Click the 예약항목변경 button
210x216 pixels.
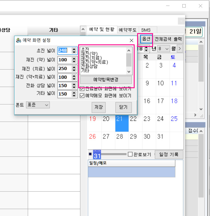106,80
